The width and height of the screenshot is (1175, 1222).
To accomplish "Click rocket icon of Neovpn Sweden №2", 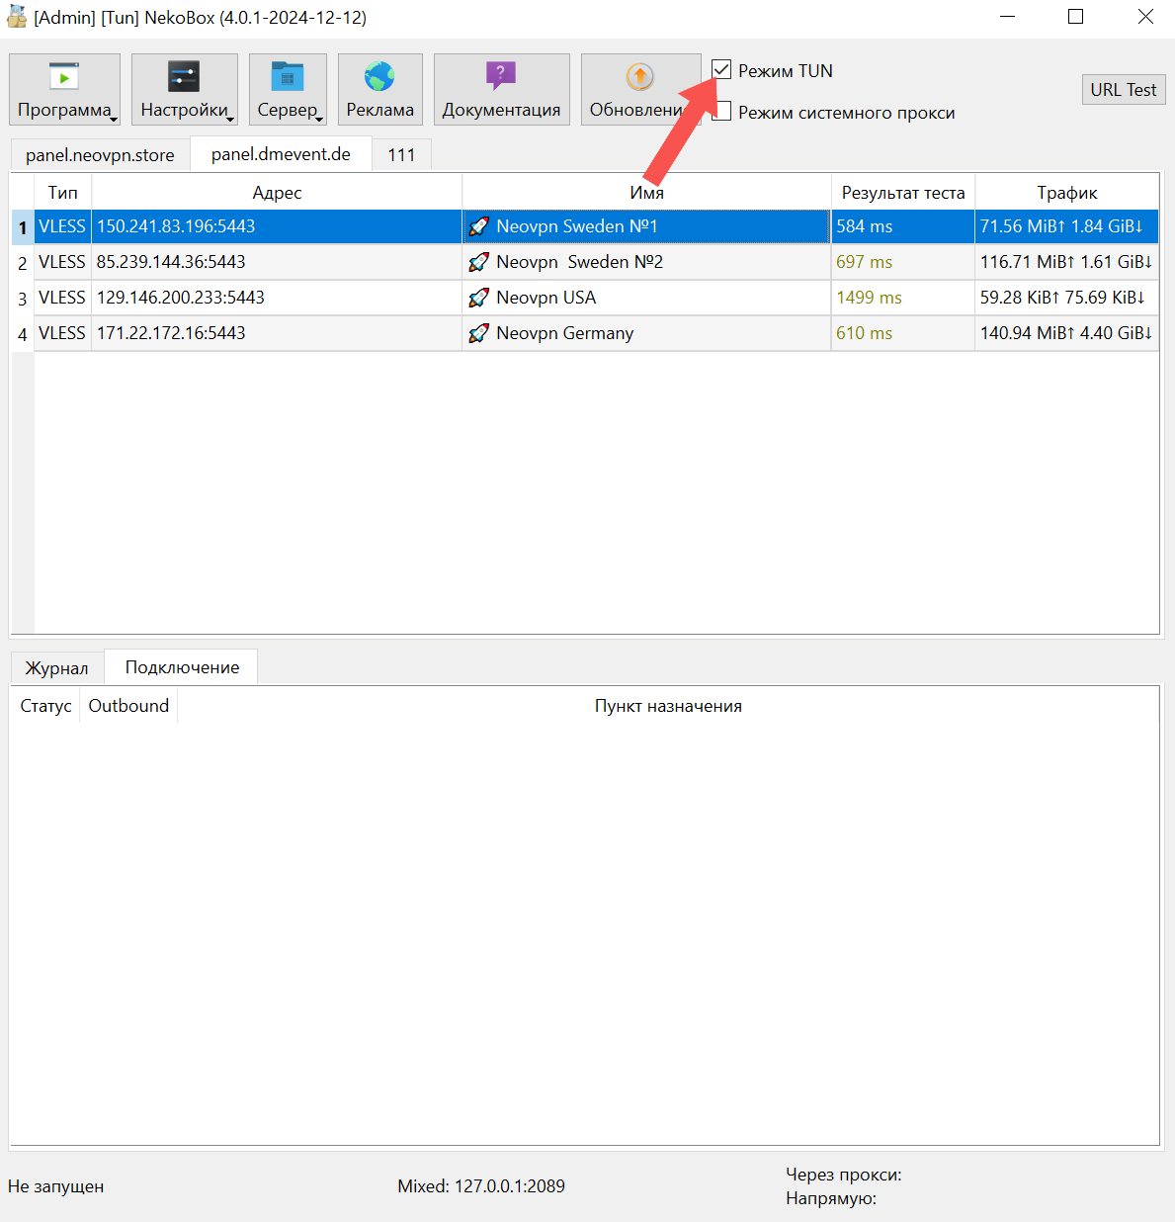I will (479, 262).
